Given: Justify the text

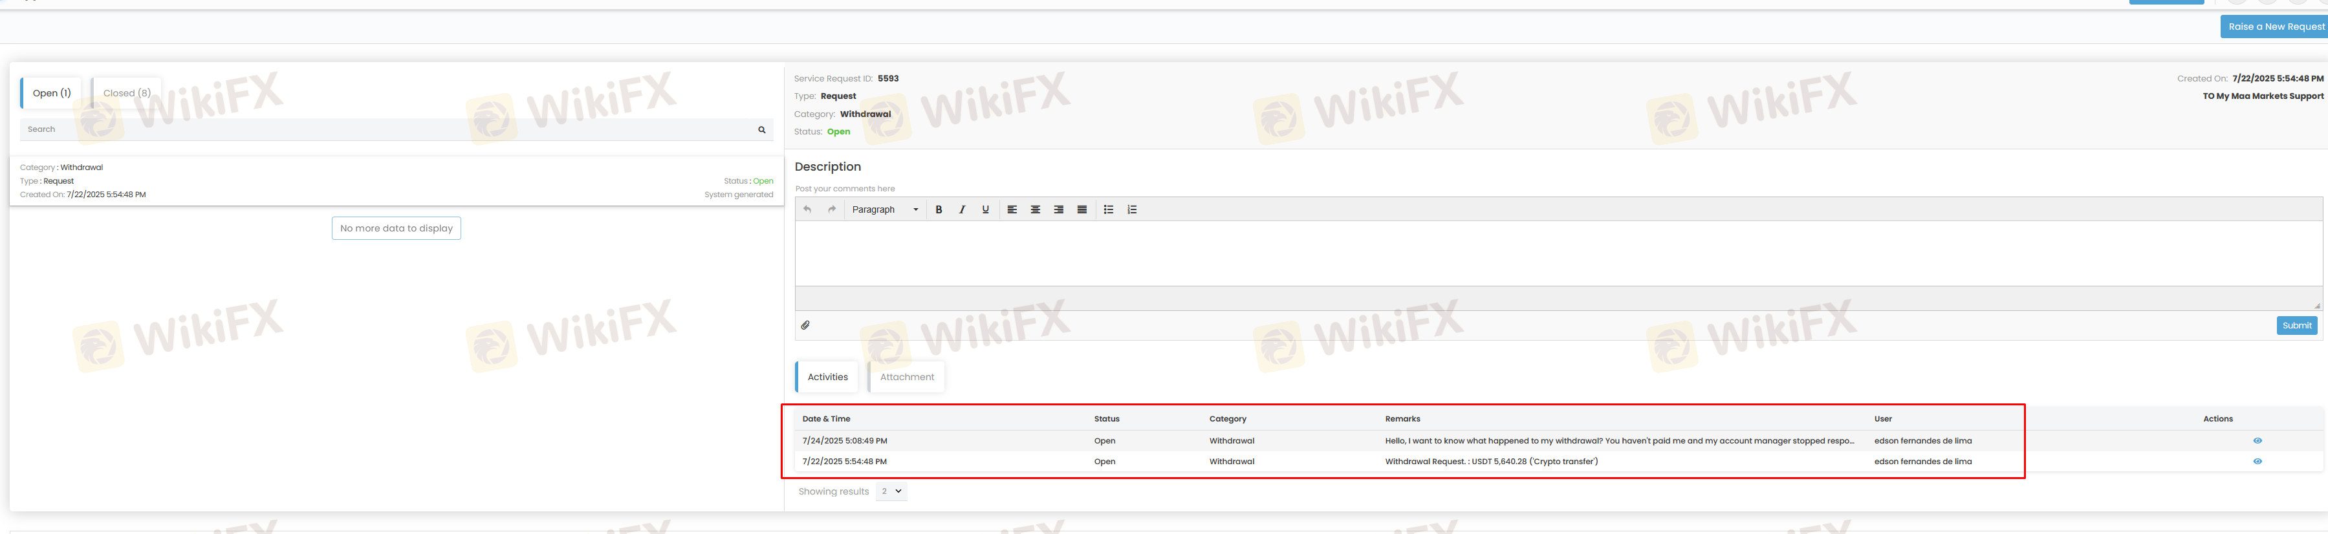Looking at the screenshot, I should (x=1082, y=209).
